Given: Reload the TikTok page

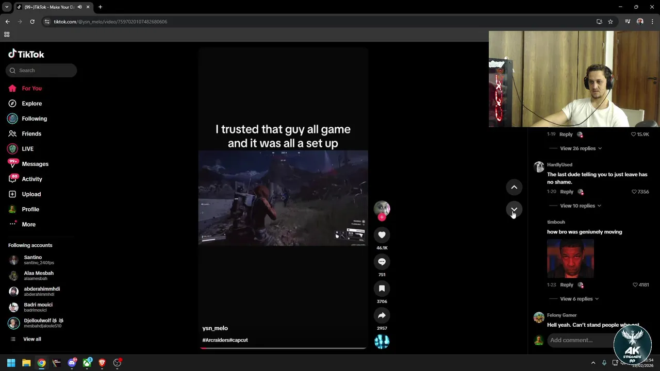Looking at the screenshot, I should point(32,22).
